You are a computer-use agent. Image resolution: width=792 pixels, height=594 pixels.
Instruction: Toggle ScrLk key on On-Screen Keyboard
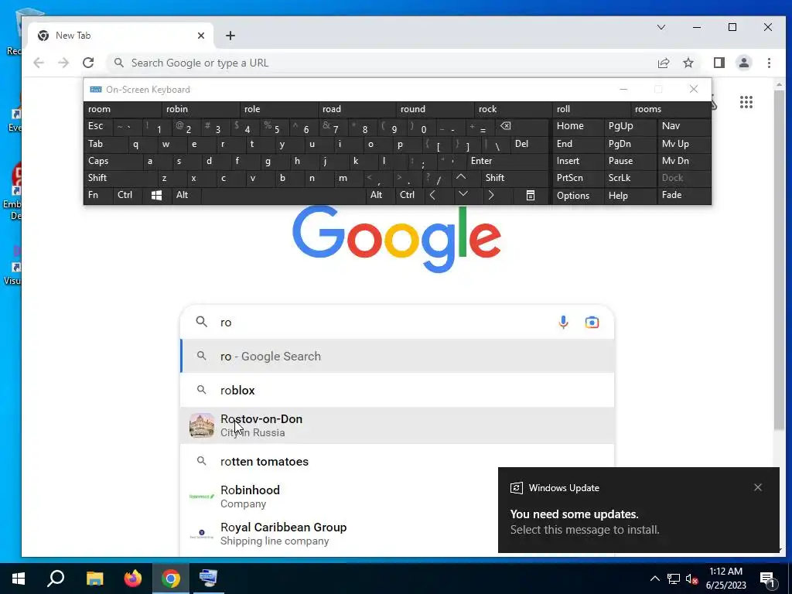(x=630, y=178)
